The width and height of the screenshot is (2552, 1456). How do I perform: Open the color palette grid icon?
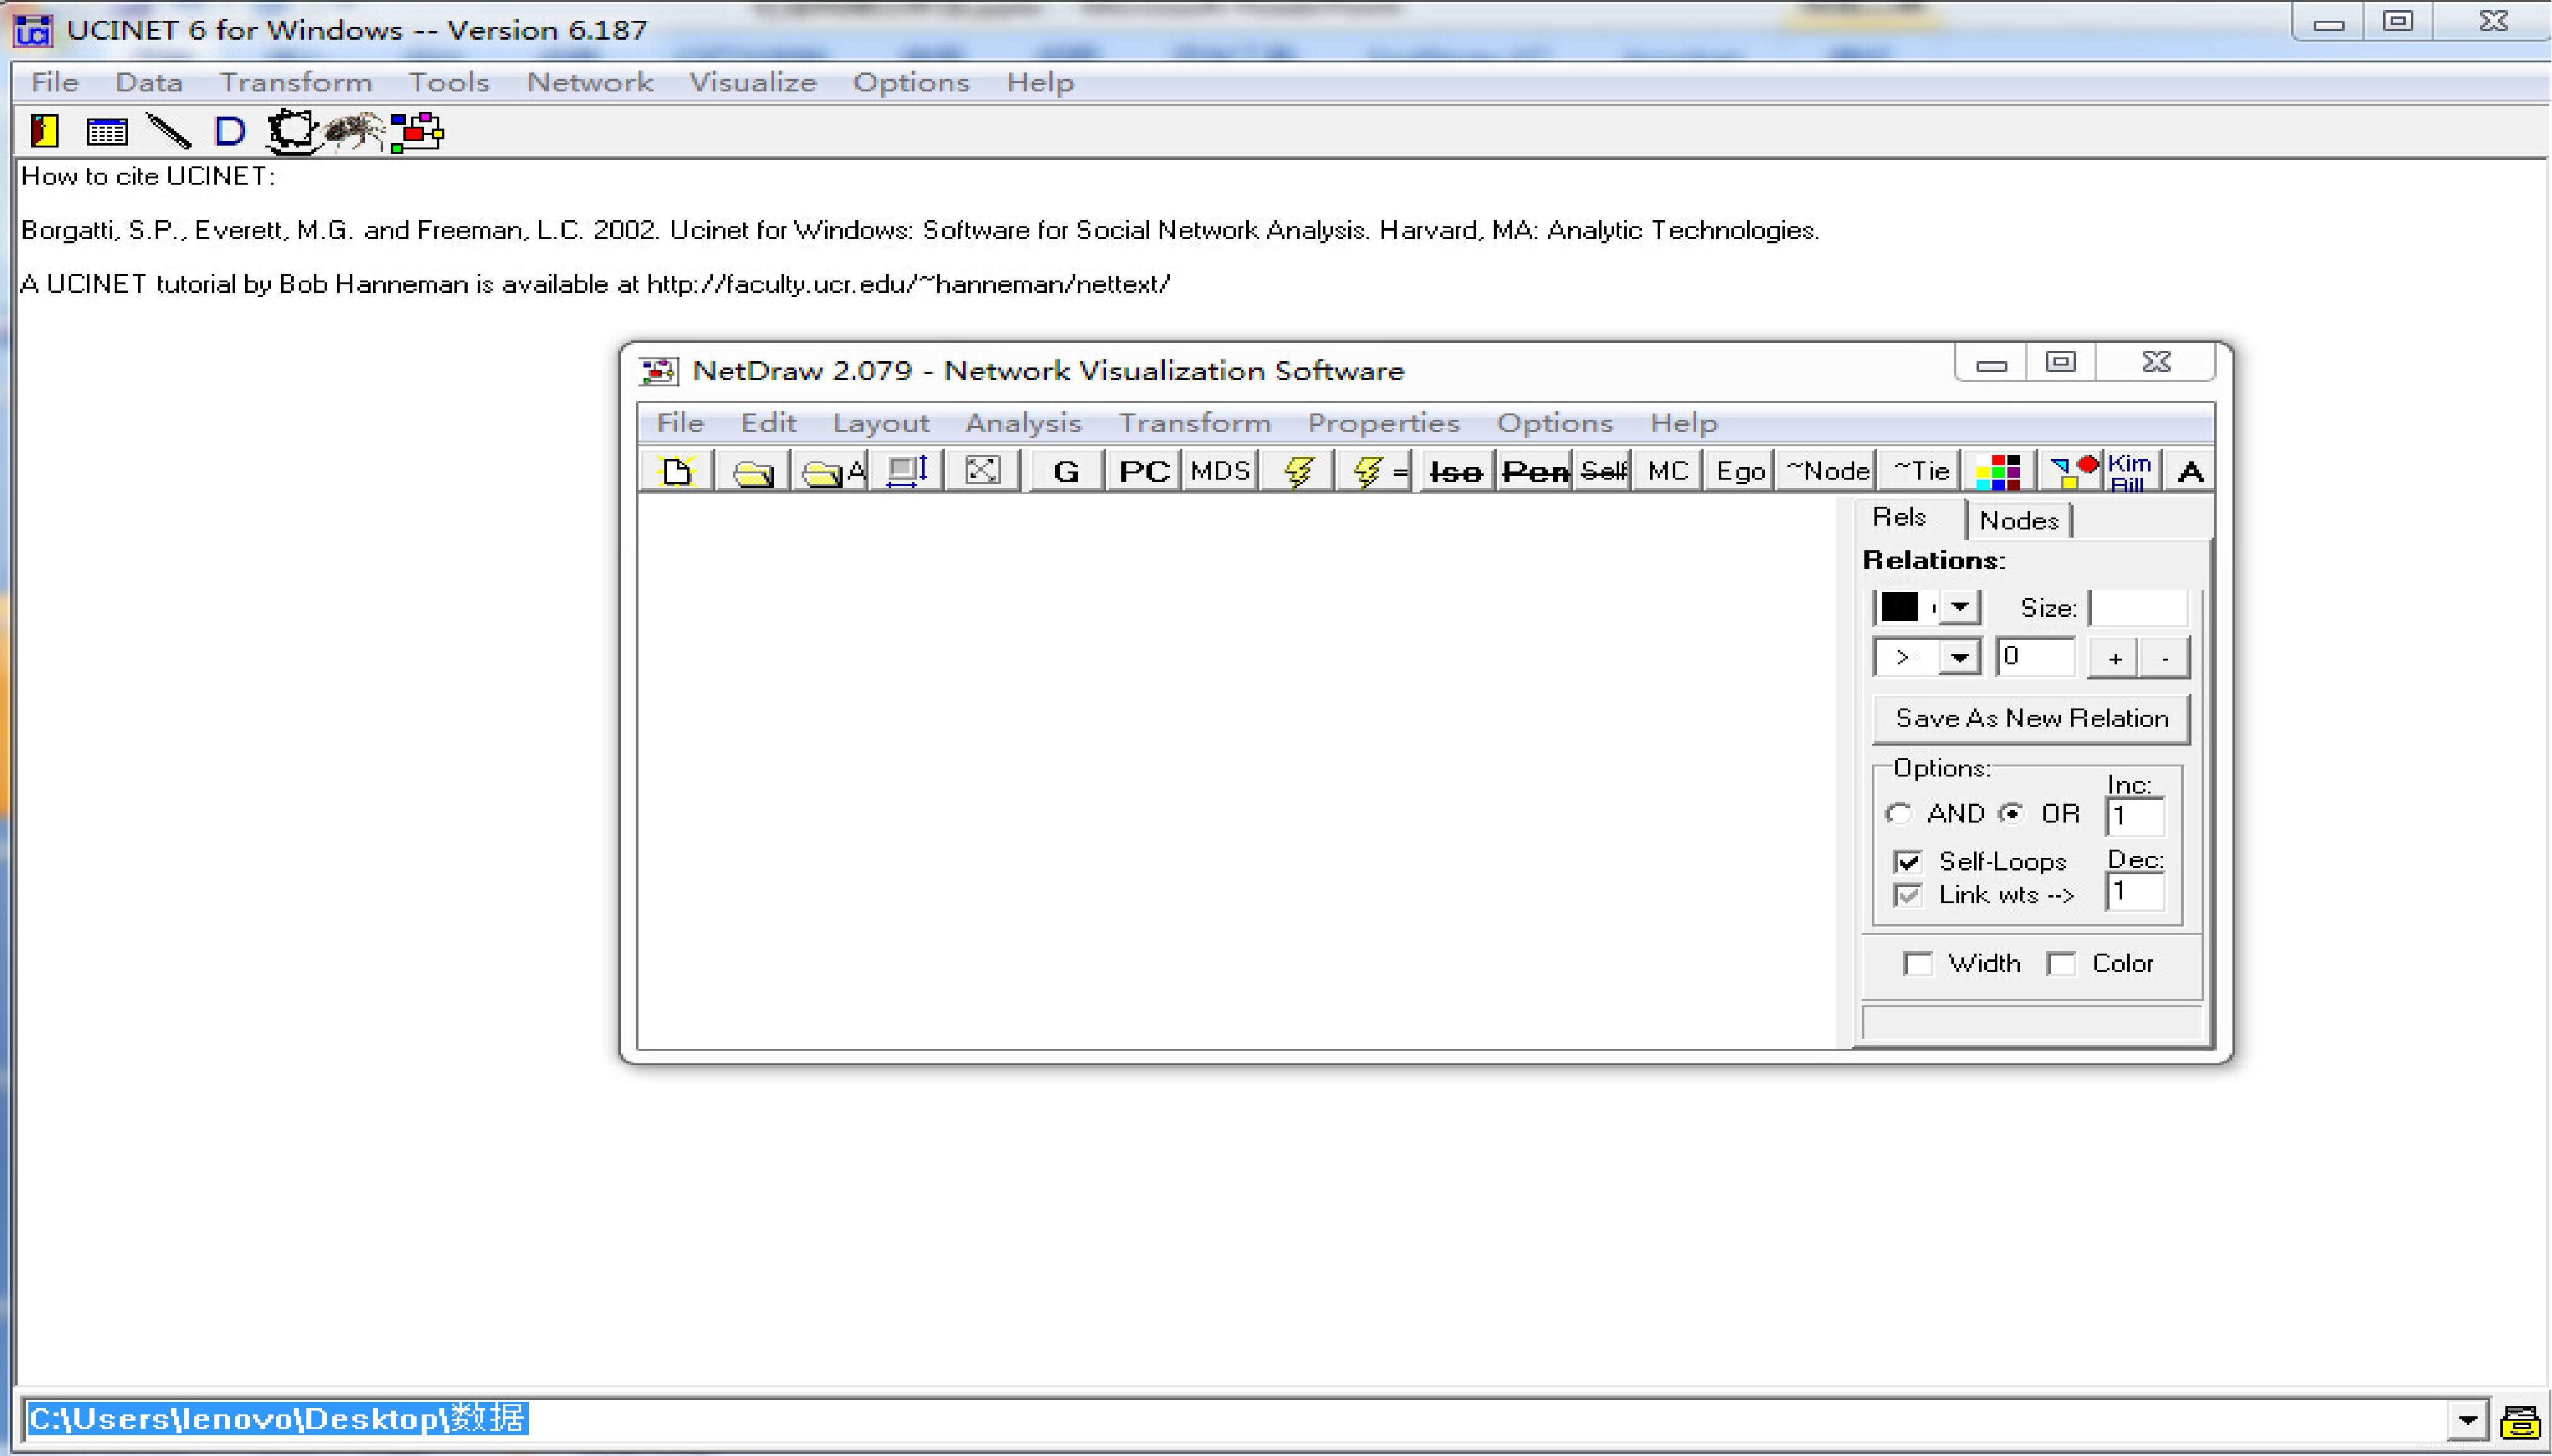(1998, 470)
